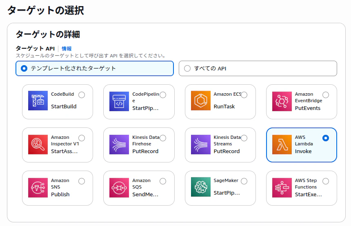Click PutRecord under Kinesis Data Firehose

pyautogui.click(x=145, y=151)
